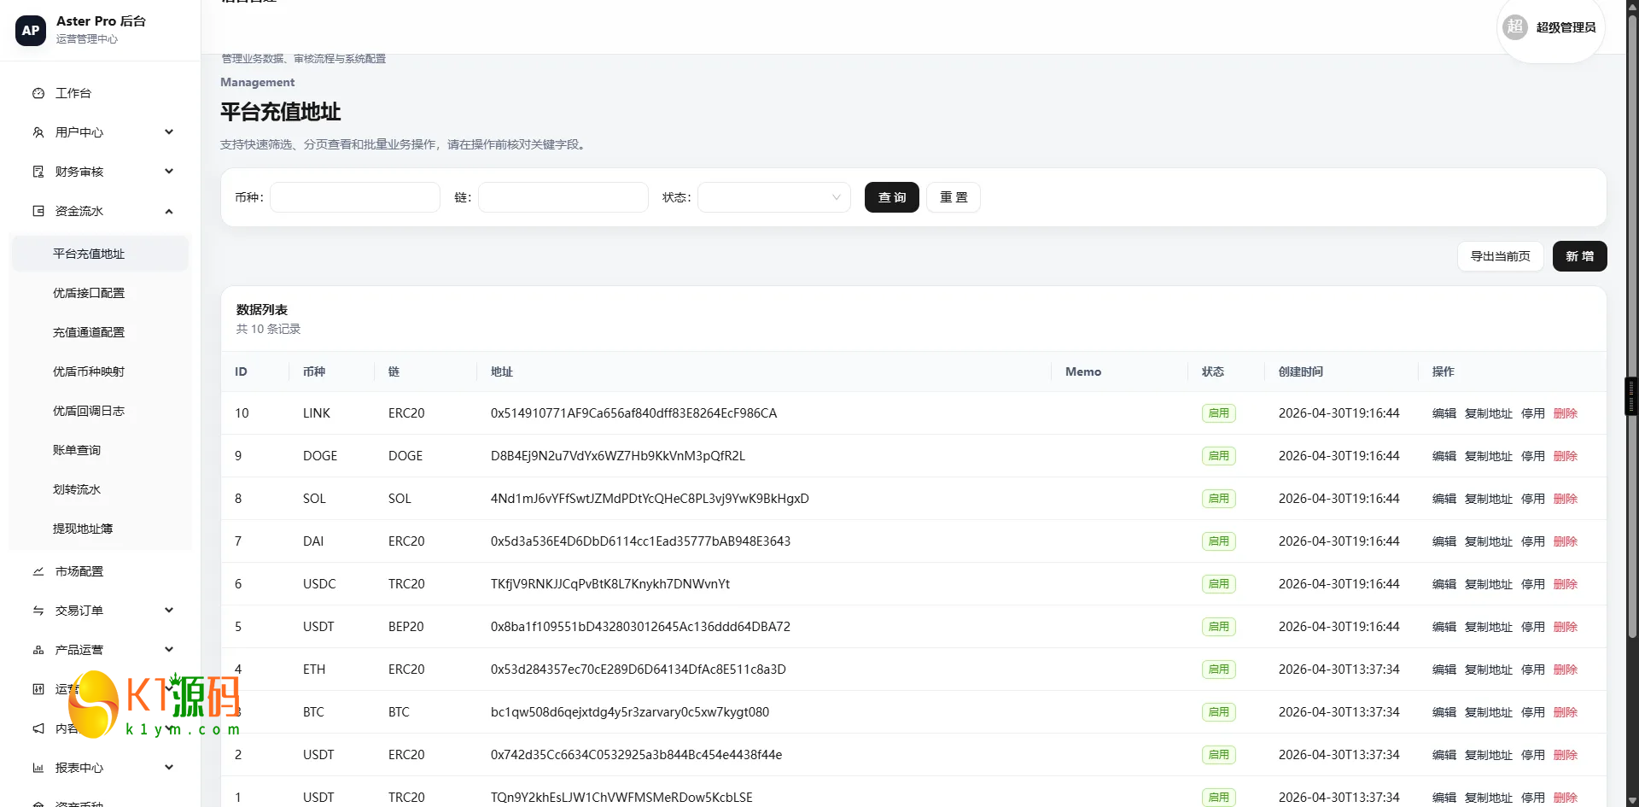The width and height of the screenshot is (1639, 807).
Task: Open 充值通道配置 menu item
Action: 100,332
